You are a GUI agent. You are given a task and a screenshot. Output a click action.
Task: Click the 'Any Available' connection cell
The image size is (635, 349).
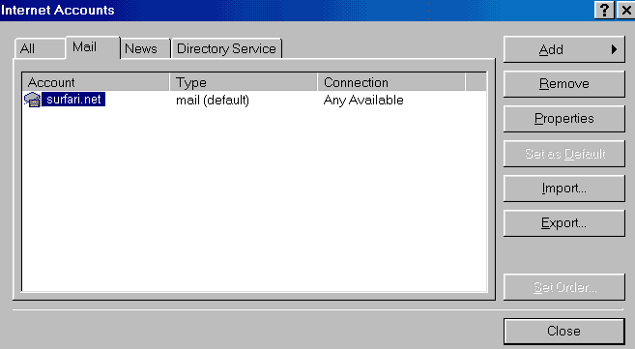[363, 100]
